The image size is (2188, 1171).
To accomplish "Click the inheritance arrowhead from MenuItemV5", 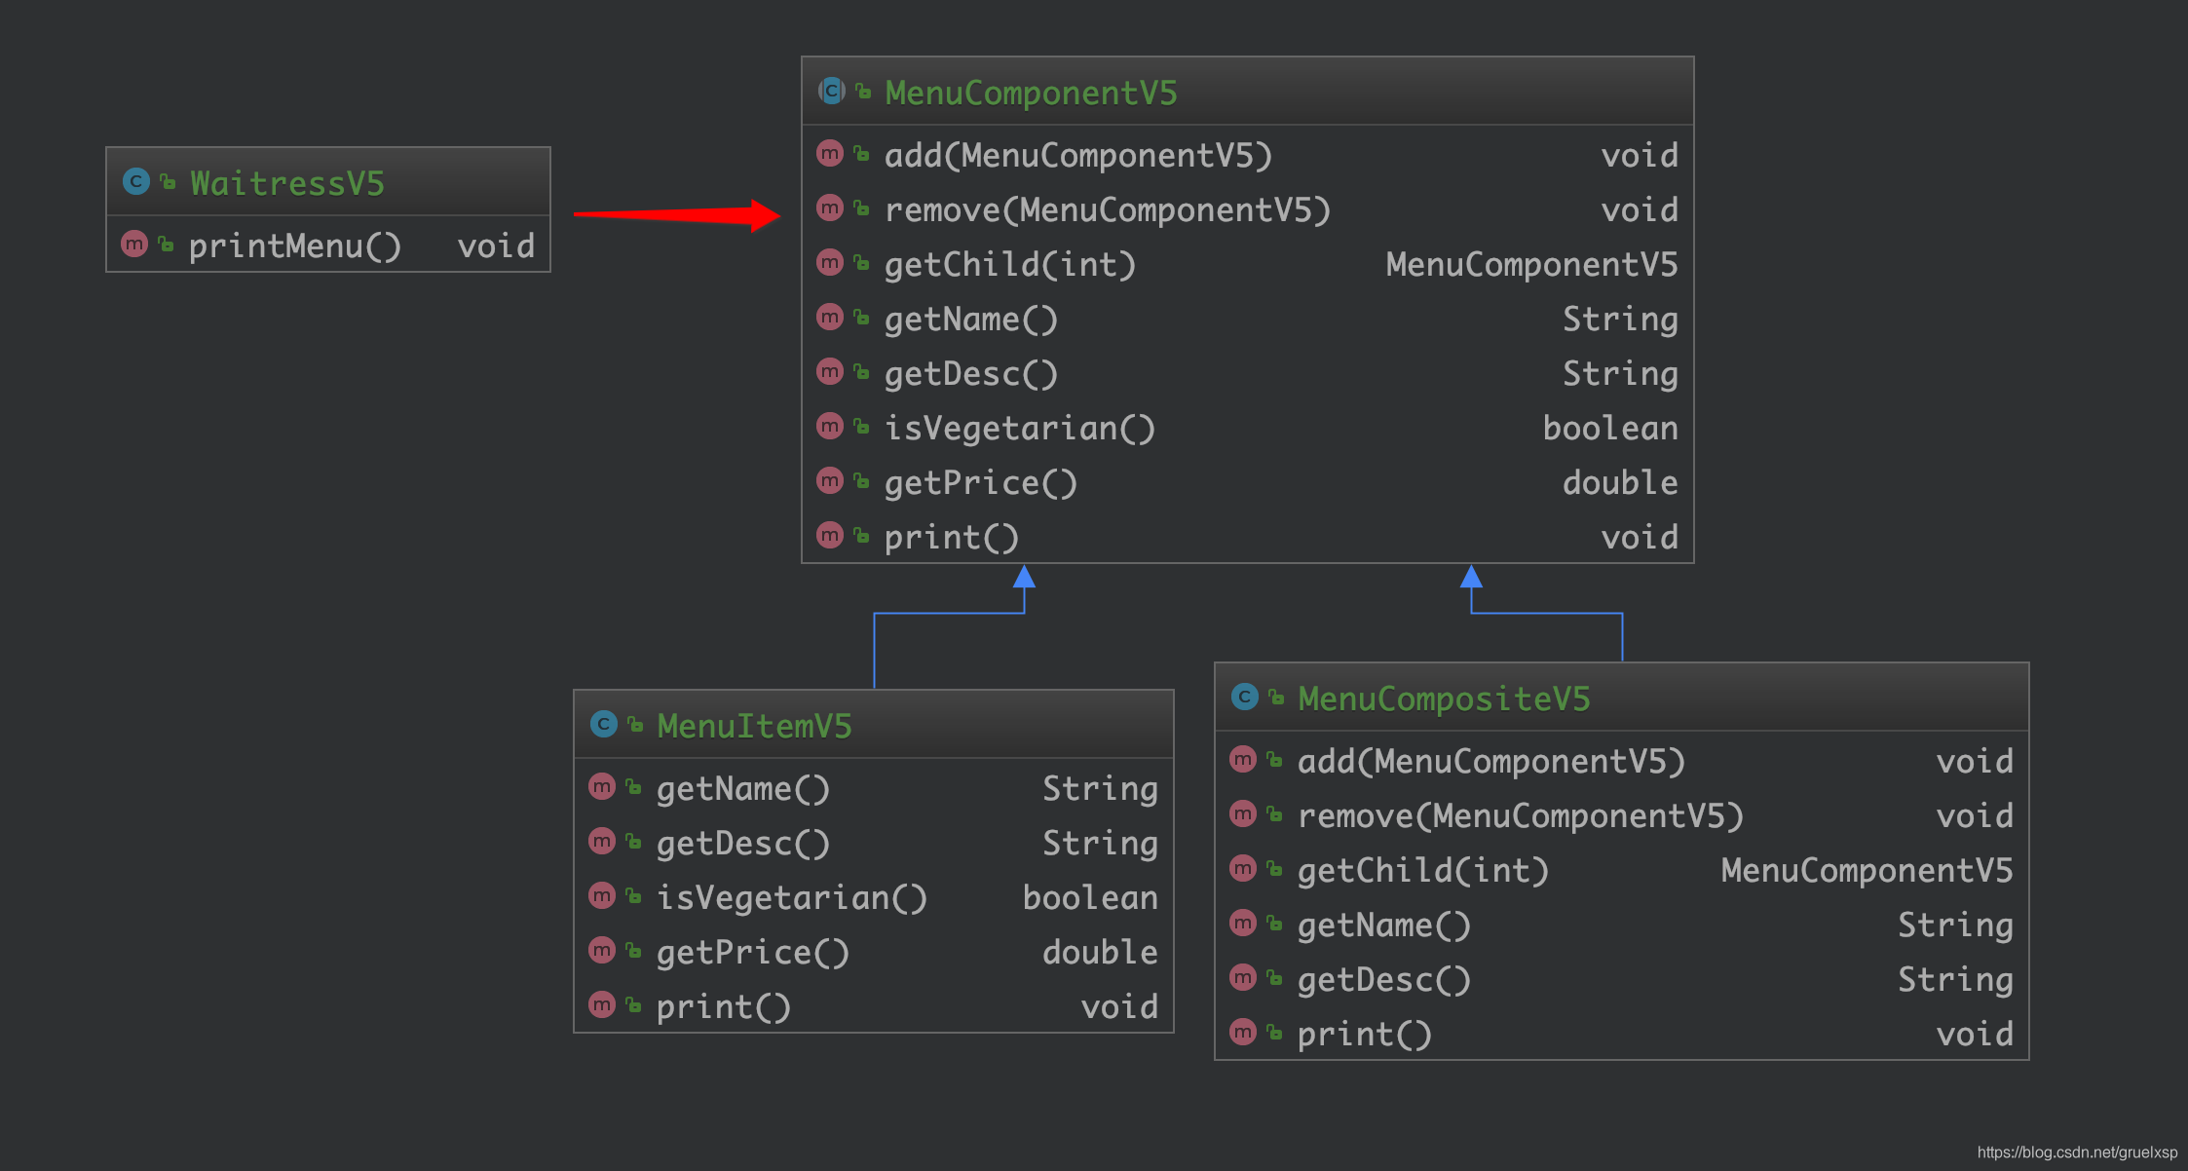I will (1024, 577).
